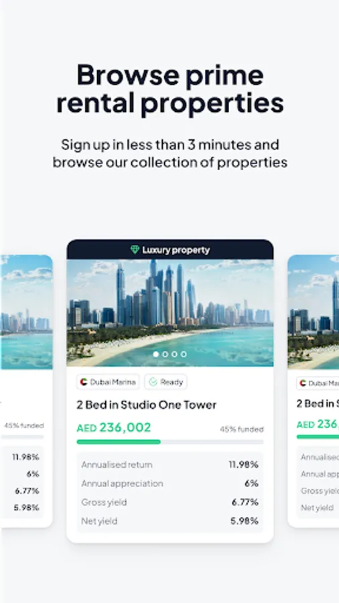Tap the green diamond Luxury property icon

click(x=135, y=250)
